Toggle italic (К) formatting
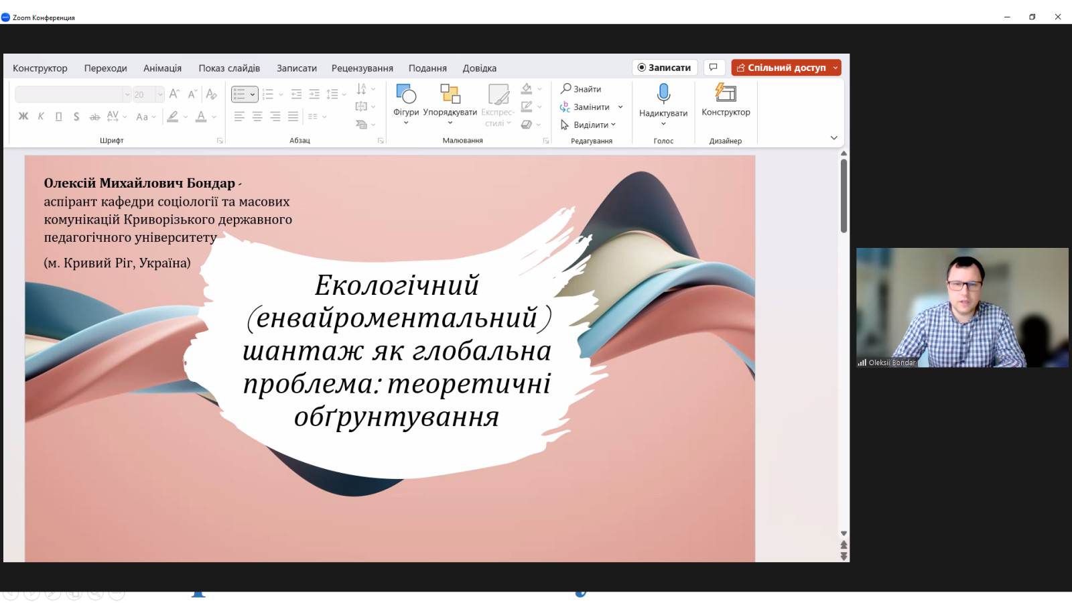Image resolution: width=1072 pixels, height=603 pixels. (x=41, y=117)
